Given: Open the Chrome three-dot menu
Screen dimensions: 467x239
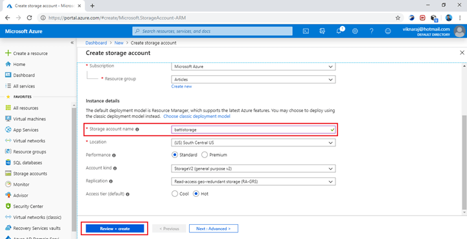Looking at the screenshot, I should coord(460,18).
